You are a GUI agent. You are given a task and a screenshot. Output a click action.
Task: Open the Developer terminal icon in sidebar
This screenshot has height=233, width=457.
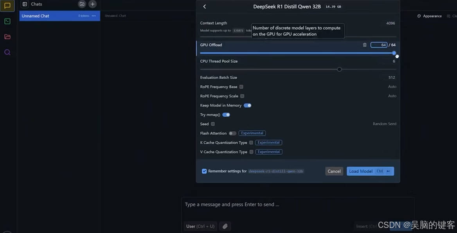pos(7,21)
